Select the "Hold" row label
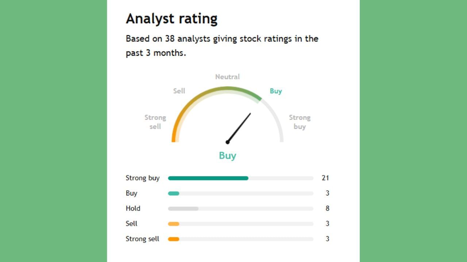 (133, 209)
